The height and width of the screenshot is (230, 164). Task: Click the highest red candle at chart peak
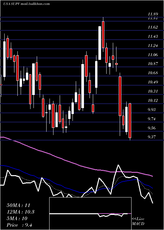click(103, 34)
